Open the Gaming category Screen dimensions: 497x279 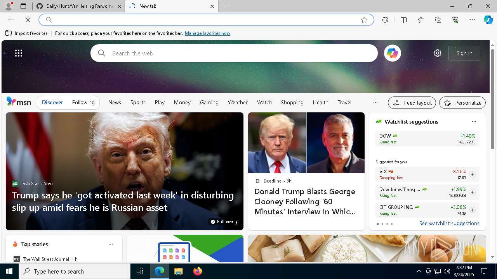[209, 102]
